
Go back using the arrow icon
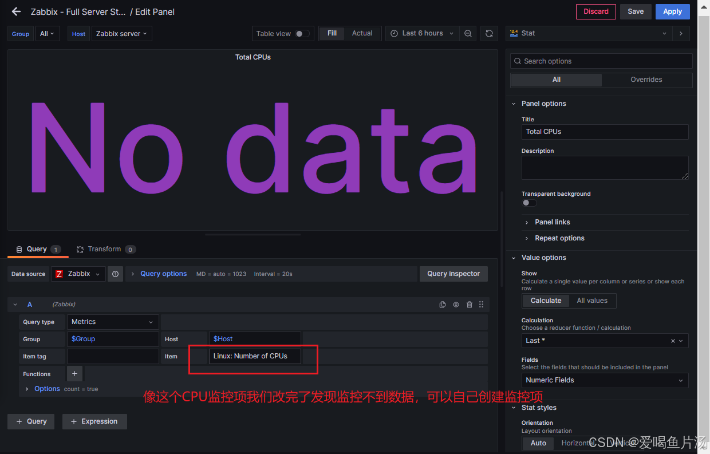click(16, 11)
